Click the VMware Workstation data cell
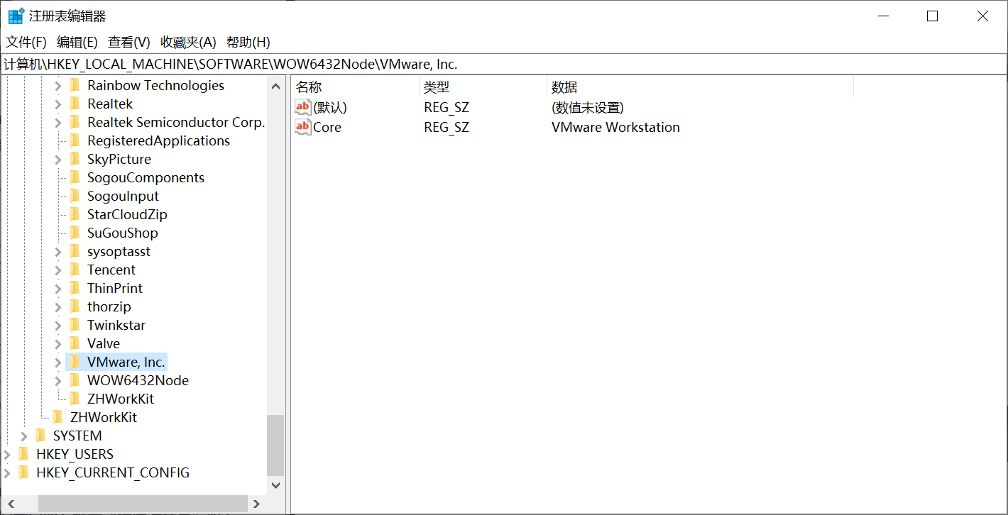This screenshot has height=515, width=1008. click(615, 127)
